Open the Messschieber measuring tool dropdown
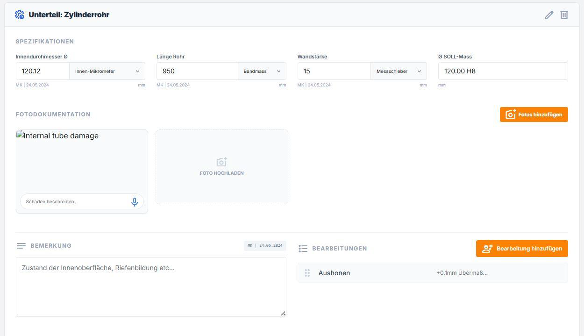584x336 pixels. pyautogui.click(x=399, y=71)
